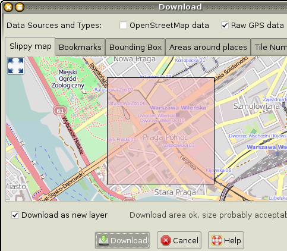Click the Ratuszowa-Zoo 02 stop label

(114, 90)
